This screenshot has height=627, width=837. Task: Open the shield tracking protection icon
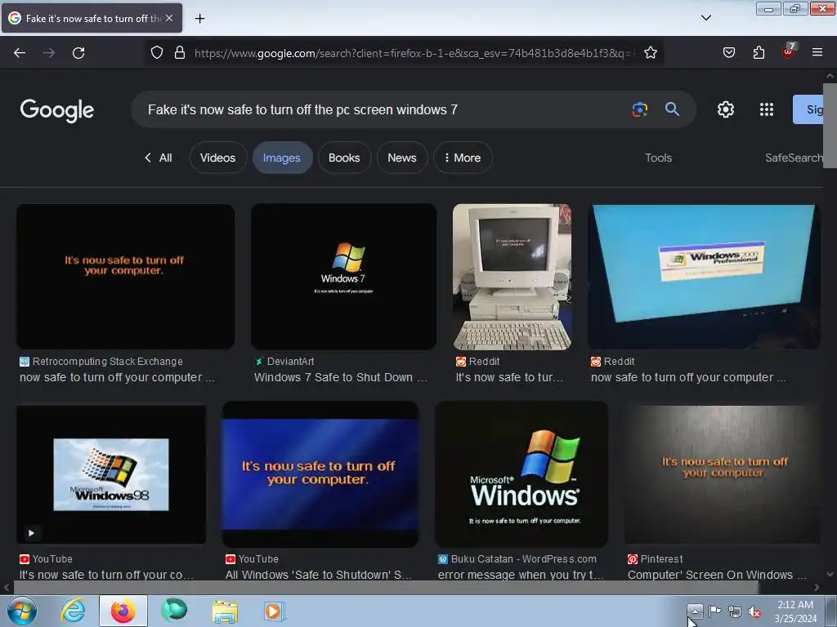coord(156,52)
